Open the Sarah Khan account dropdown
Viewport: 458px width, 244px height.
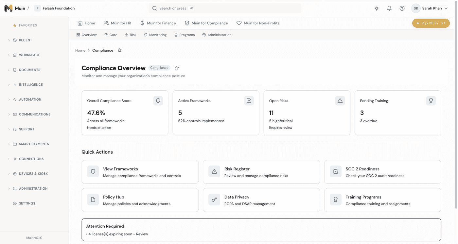(430, 9)
